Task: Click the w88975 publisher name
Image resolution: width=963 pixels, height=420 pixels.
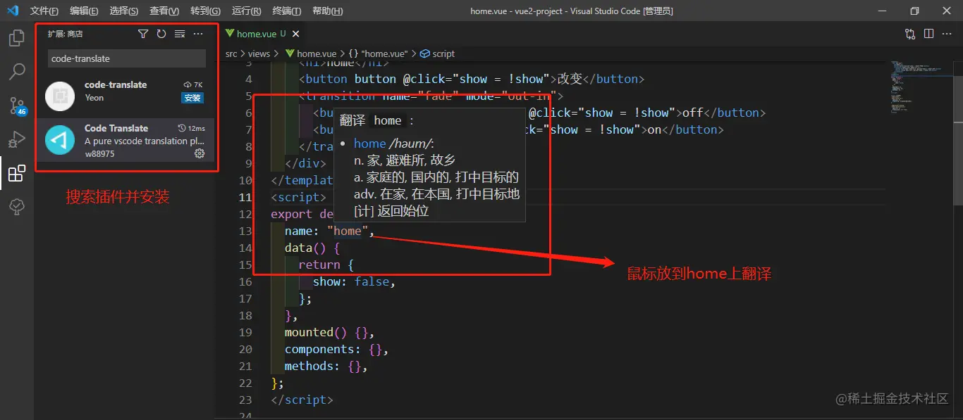Action: tap(99, 153)
